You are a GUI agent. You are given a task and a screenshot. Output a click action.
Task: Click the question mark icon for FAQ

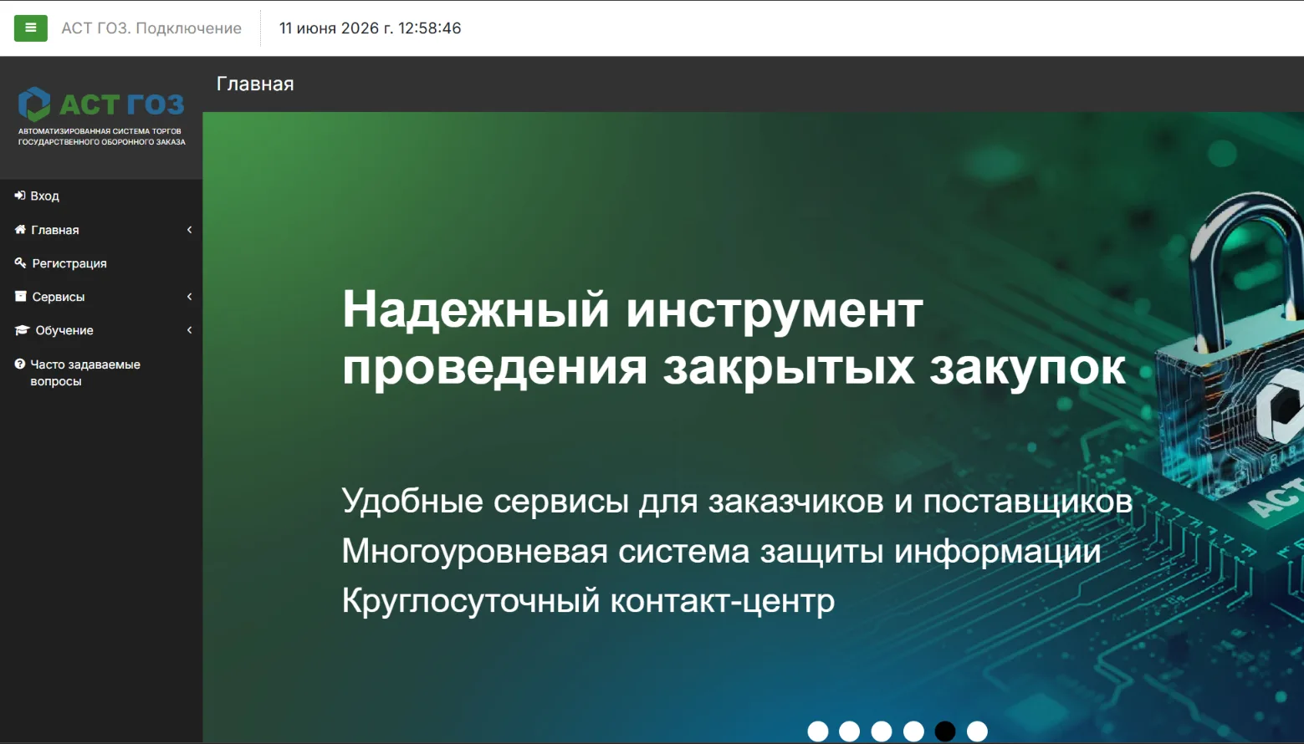click(x=20, y=364)
